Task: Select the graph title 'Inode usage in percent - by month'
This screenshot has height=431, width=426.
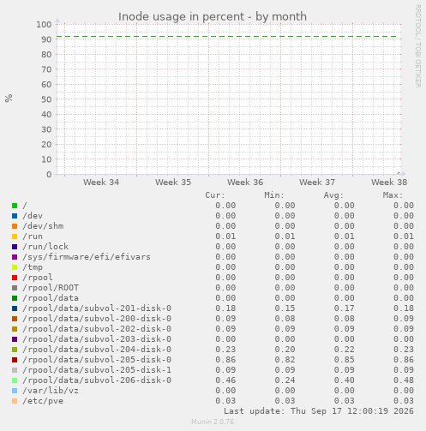Action: point(213,16)
